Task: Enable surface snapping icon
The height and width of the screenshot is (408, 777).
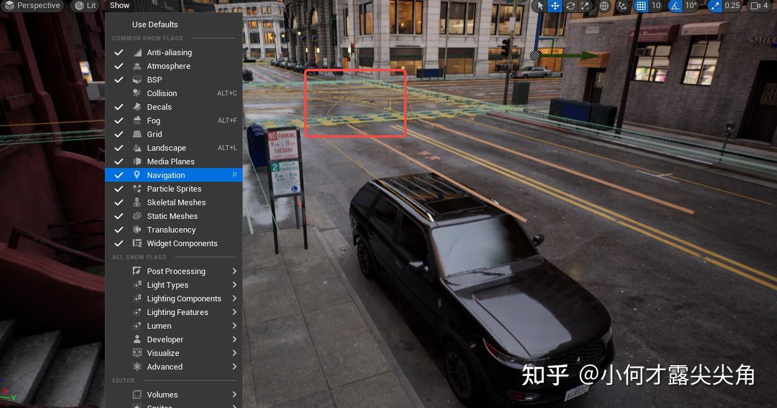Action: click(622, 6)
